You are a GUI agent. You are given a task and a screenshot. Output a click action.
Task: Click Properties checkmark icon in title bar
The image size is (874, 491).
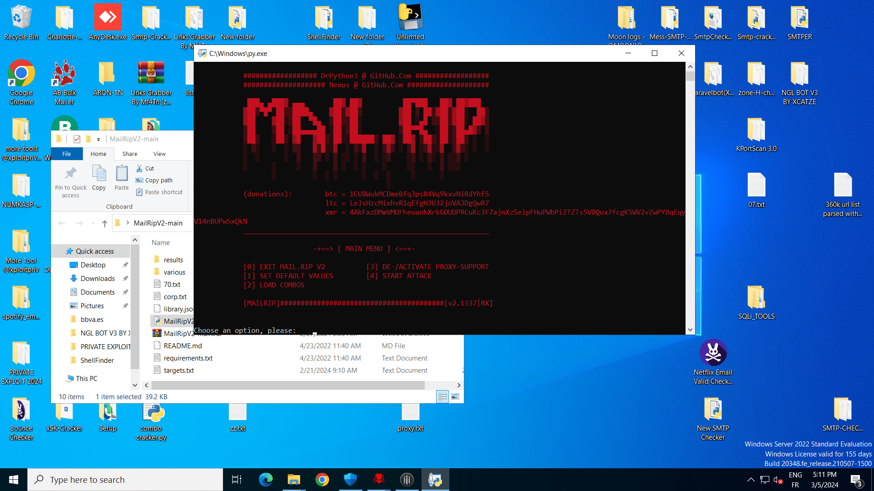coord(77,139)
